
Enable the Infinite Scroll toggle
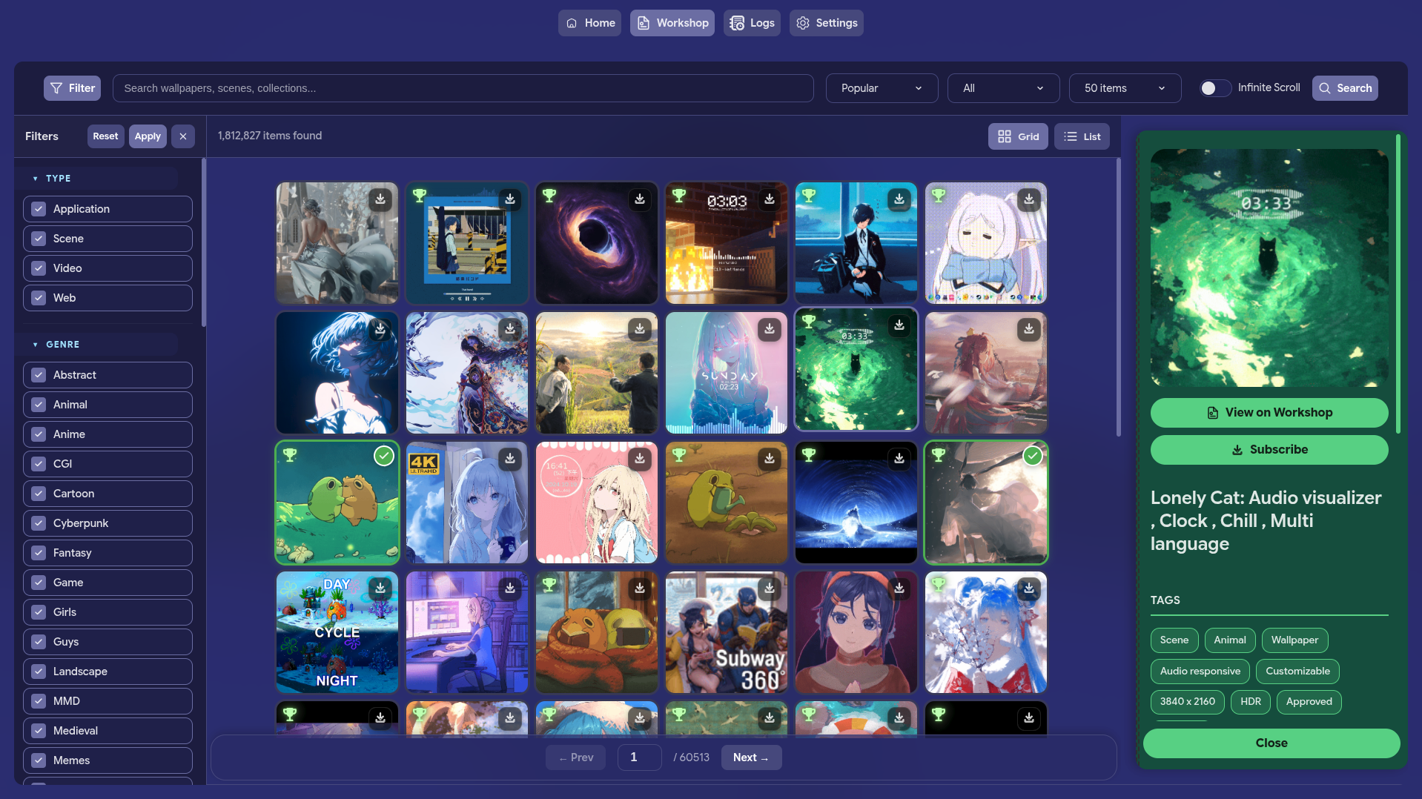1215,88
